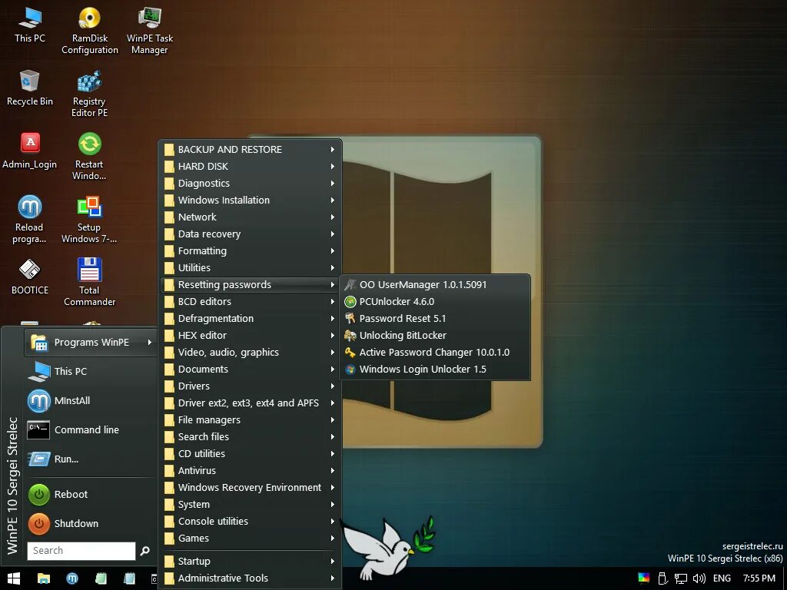Viewport: 787px width, 590px height.
Task: Expand BACKUP AND RESTORE submenu
Action: pyautogui.click(x=250, y=150)
